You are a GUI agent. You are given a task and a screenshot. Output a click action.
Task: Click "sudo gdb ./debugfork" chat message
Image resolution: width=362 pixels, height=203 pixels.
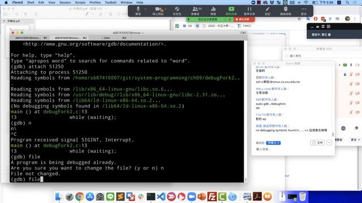point(270,104)
